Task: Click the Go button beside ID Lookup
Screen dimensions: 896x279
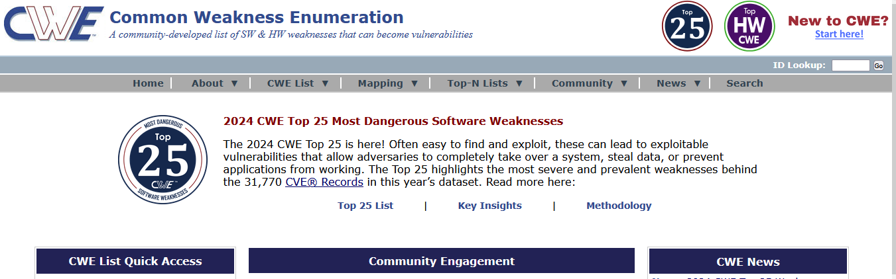Action: coord(878,65)
